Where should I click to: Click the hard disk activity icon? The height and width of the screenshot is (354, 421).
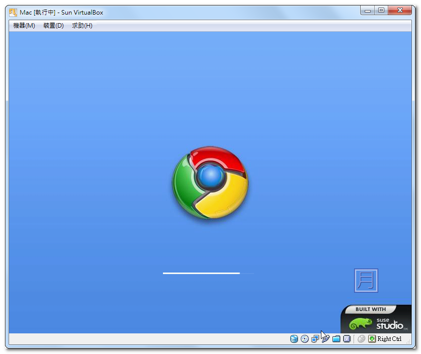coord(294,339)
